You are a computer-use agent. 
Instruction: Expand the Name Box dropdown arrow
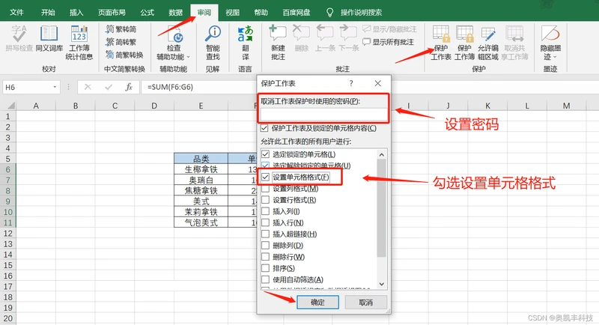[55, 87]
